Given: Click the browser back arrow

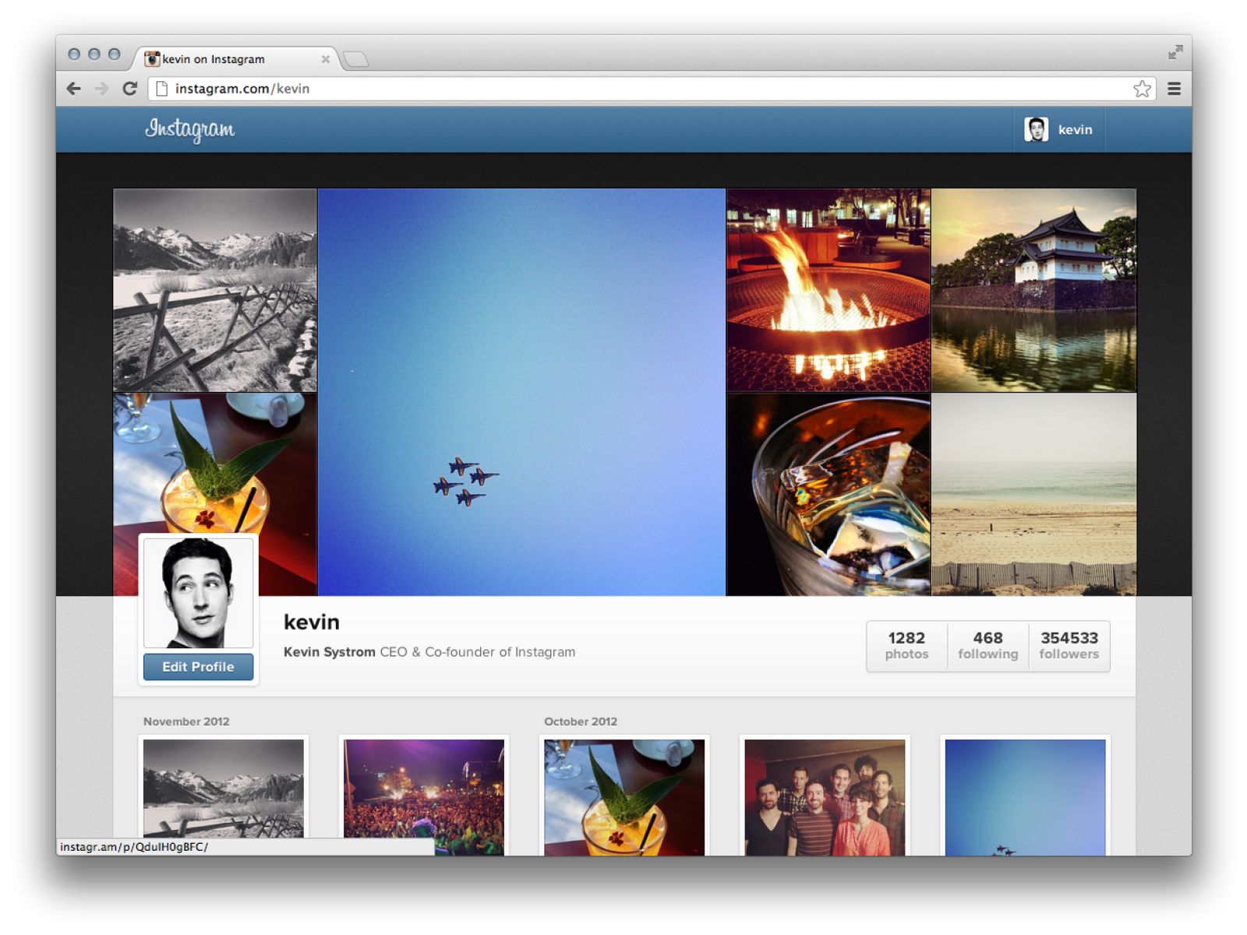Looking at the screenshot, I should [x=74, y=89].
